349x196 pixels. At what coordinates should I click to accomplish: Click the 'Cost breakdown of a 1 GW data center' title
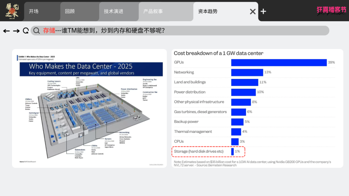[x=218, y=53]
